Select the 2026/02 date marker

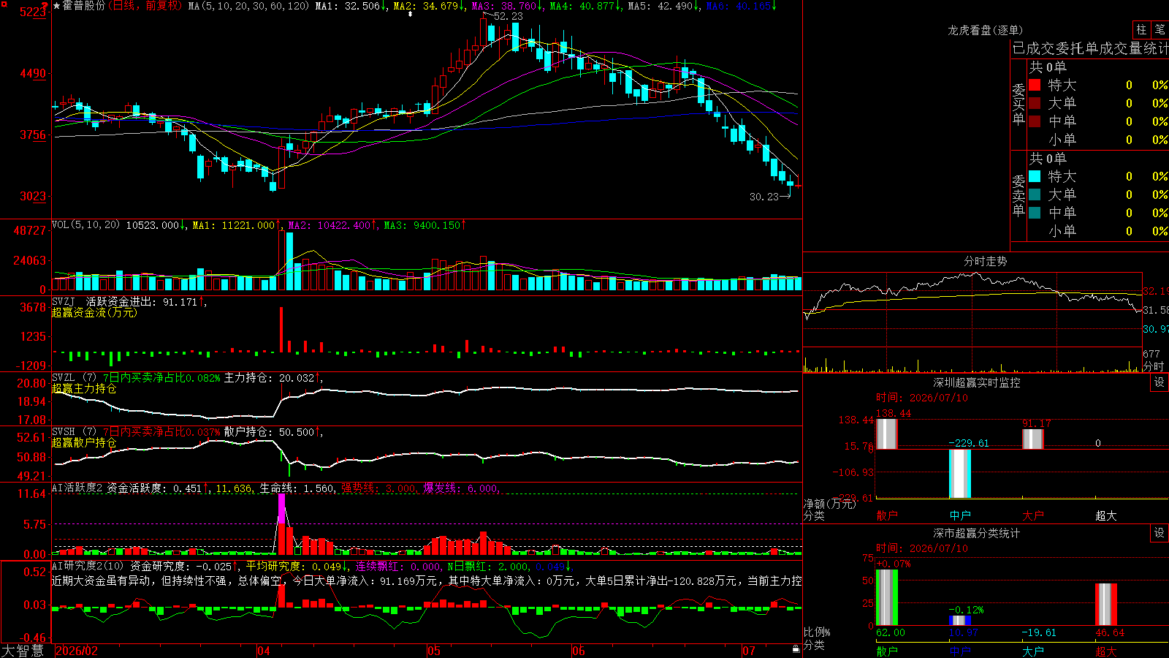tap(77, 651)
